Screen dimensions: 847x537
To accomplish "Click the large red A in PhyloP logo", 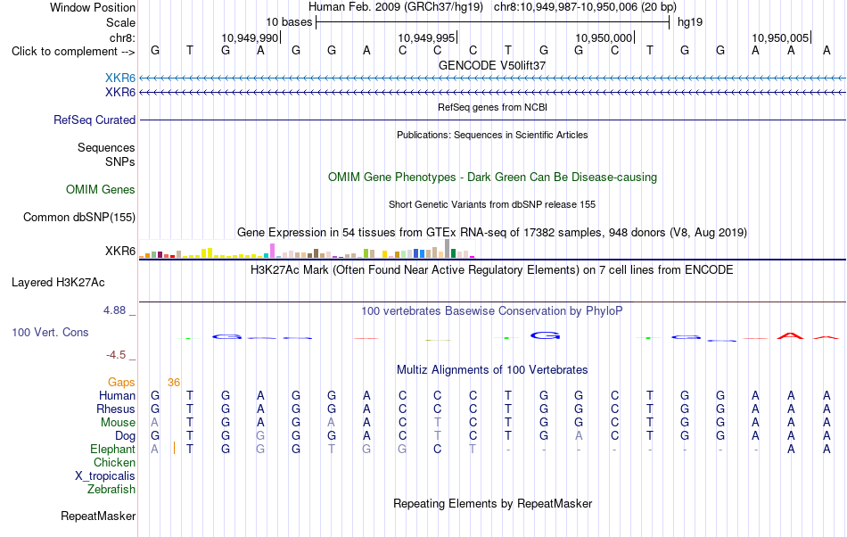I will tap(790, 336).
